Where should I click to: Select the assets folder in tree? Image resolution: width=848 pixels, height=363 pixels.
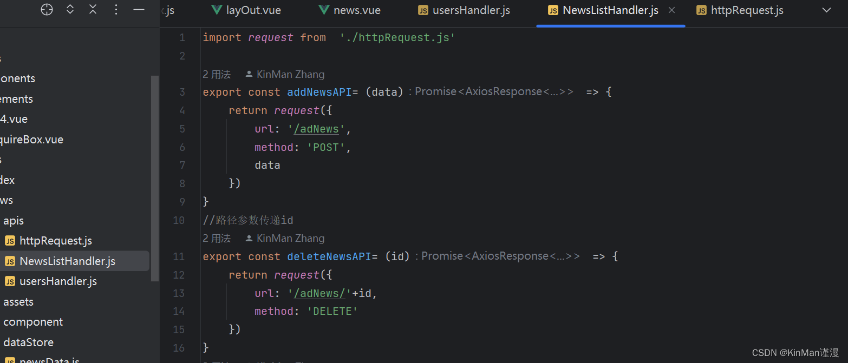tap(18, 302)
